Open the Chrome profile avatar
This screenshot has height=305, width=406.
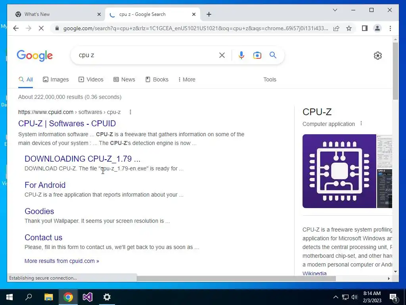point(377,28)
